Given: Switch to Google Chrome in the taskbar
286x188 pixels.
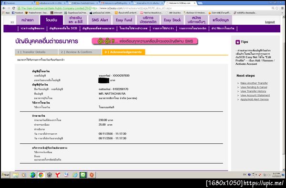Looking at the screenshot, I should (41, 175).
